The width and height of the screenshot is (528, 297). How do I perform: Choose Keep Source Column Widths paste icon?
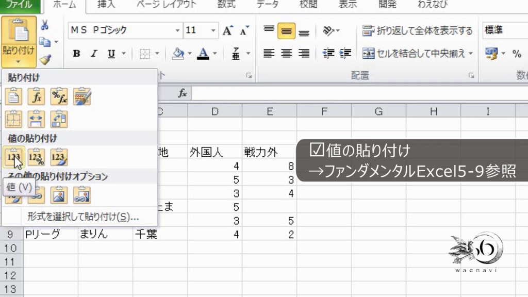[37, 119]
